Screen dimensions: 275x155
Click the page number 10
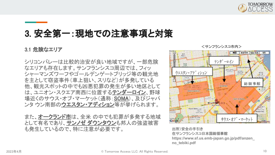click(265, 151)
